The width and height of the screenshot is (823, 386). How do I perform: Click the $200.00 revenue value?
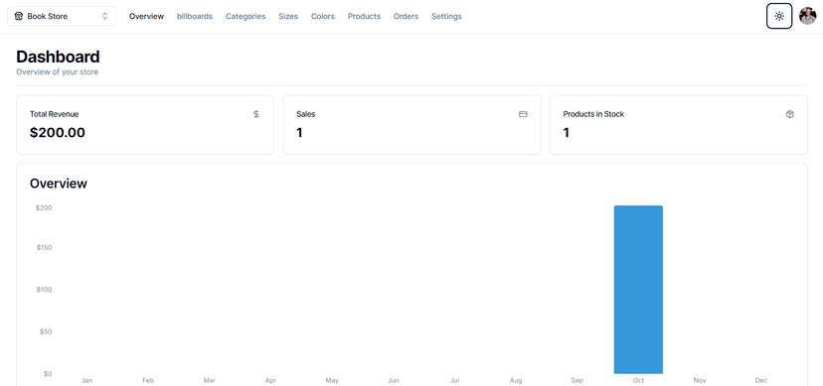58,133
